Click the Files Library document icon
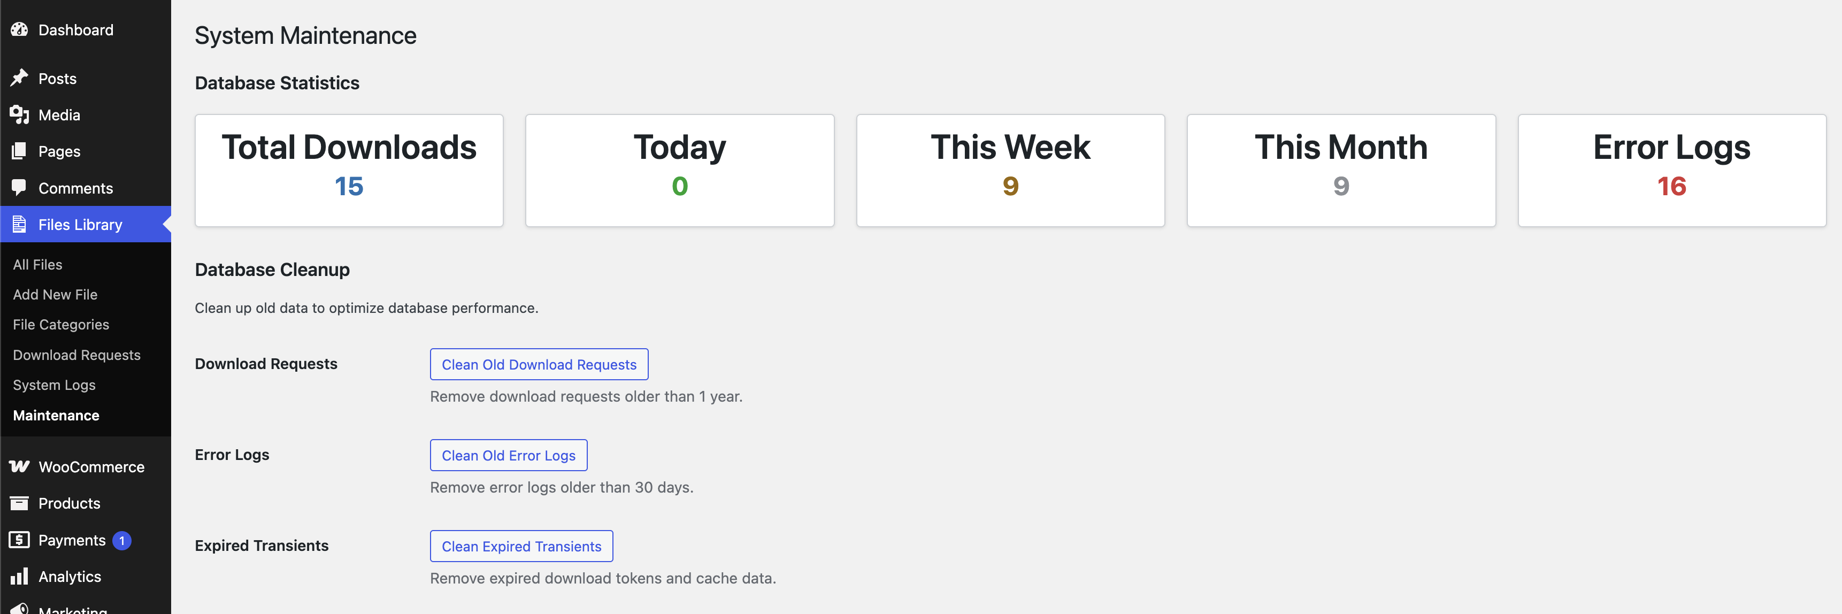The height and width of the screenshot is (614, 1842). [x=19, y=225]
